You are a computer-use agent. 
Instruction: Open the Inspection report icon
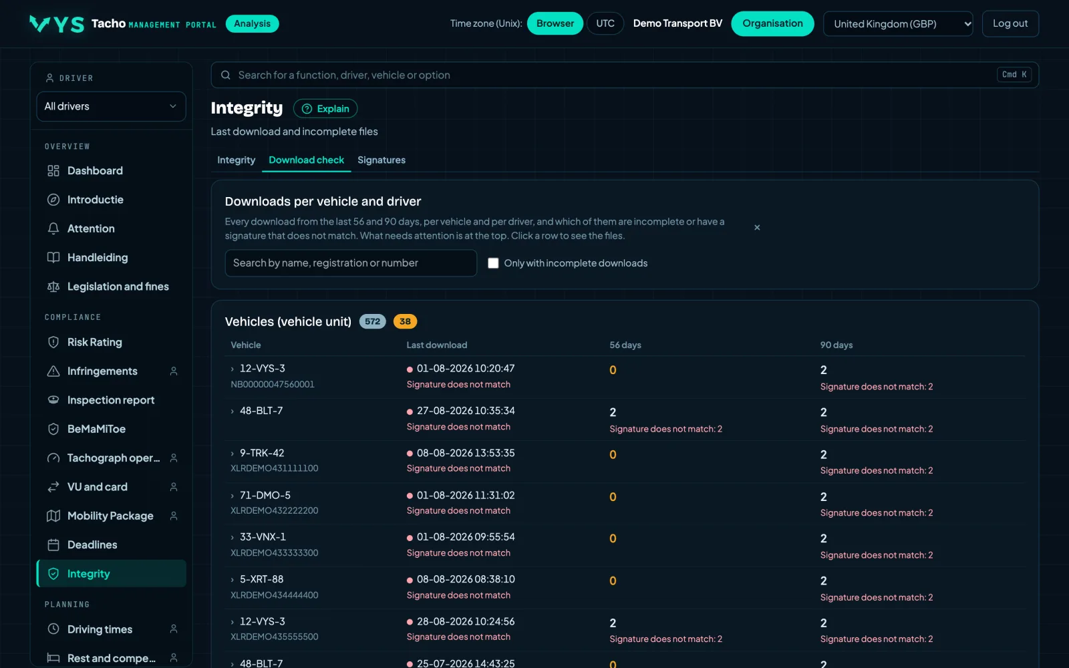53,400
